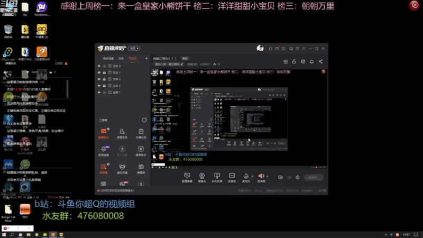Open the layout panel icon

pyautogui.click(x=303, y=61)
